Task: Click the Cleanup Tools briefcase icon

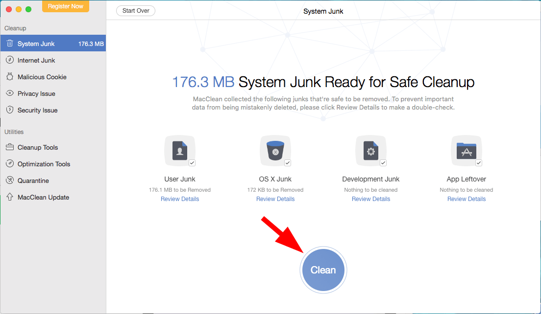Action: point(10,147)
